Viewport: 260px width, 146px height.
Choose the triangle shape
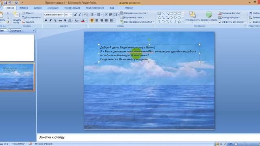159,17
